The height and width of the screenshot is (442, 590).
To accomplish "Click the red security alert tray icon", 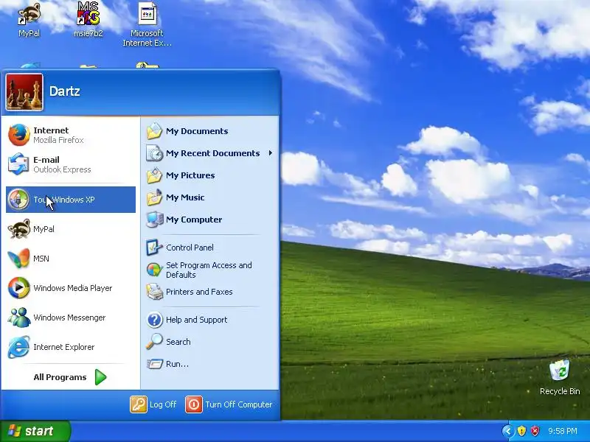I will pos(535,431).
